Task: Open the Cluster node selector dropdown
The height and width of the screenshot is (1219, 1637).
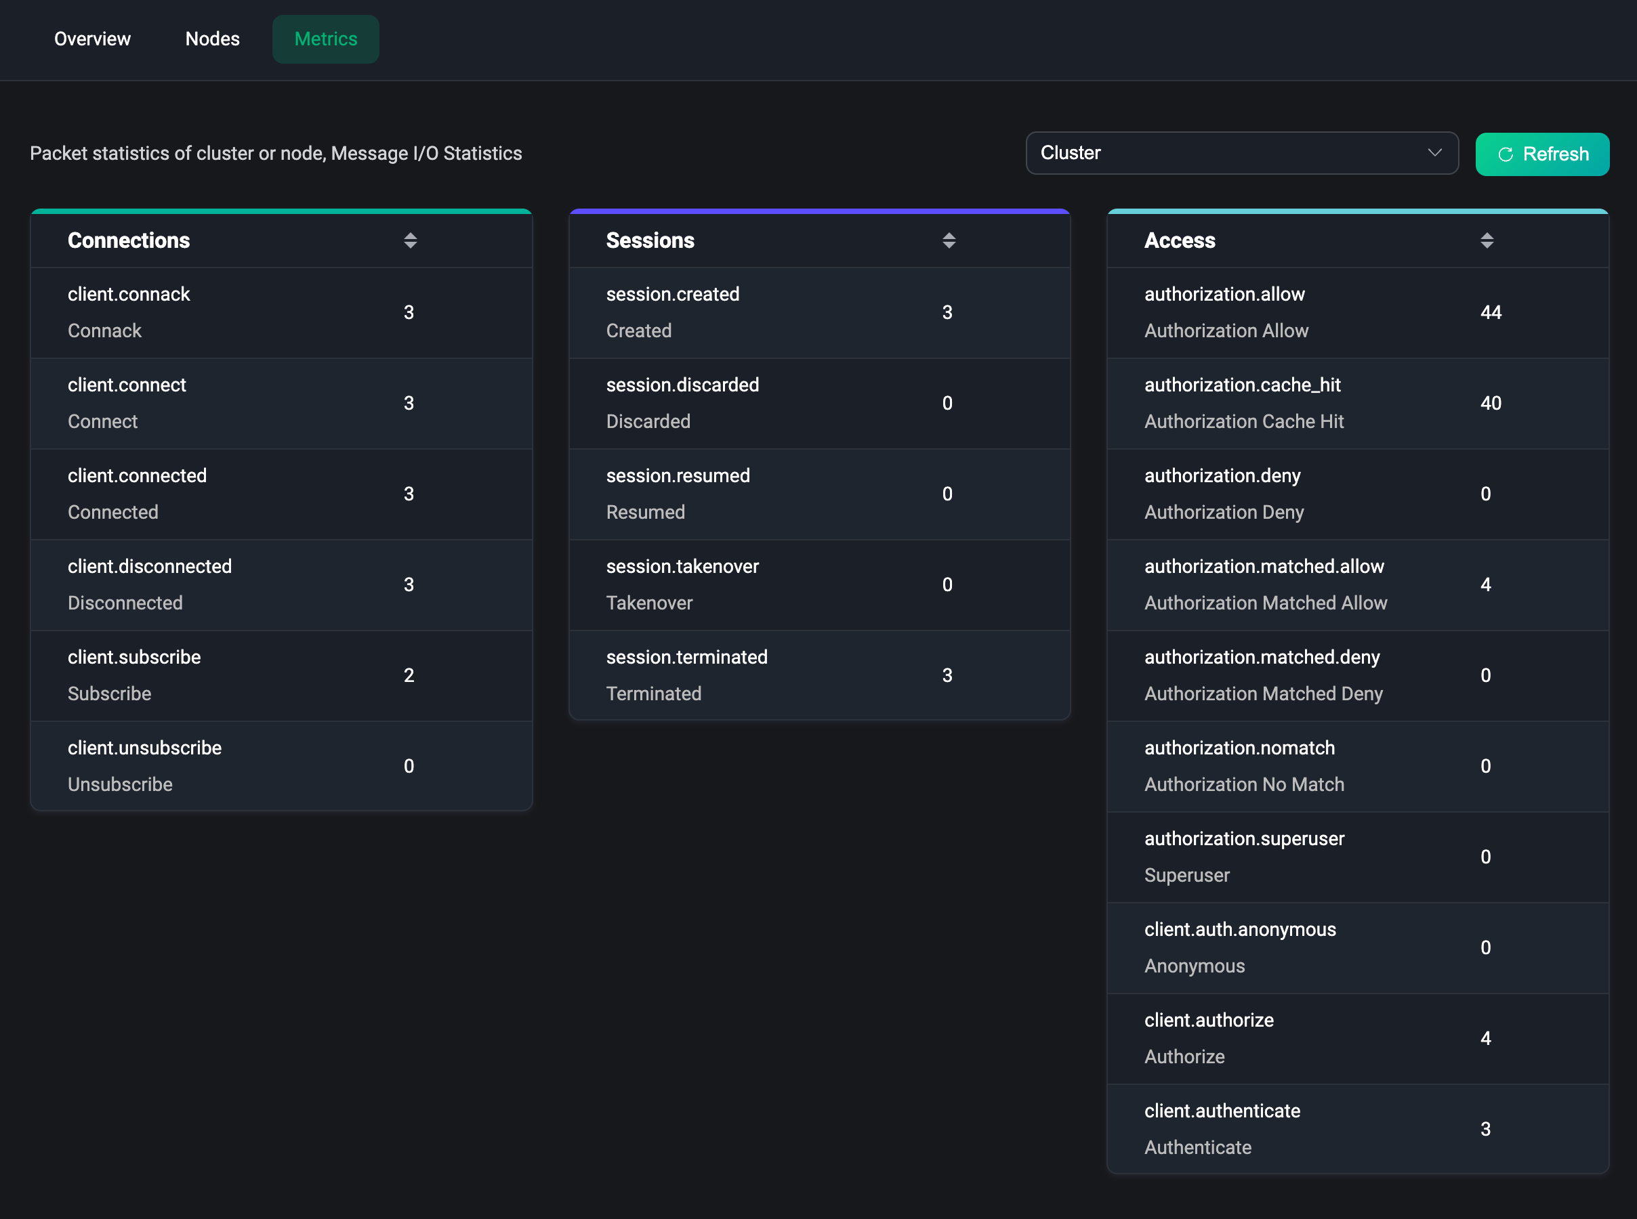Action: [x=1241, y=154]
